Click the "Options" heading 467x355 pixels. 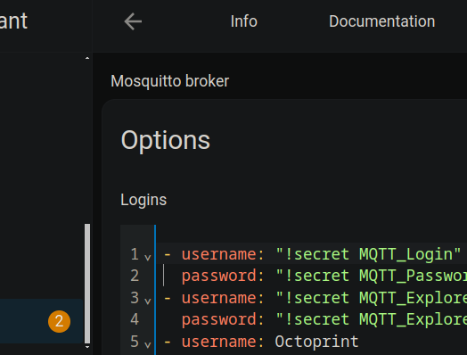pyautogui.click(x=166, y=140)
